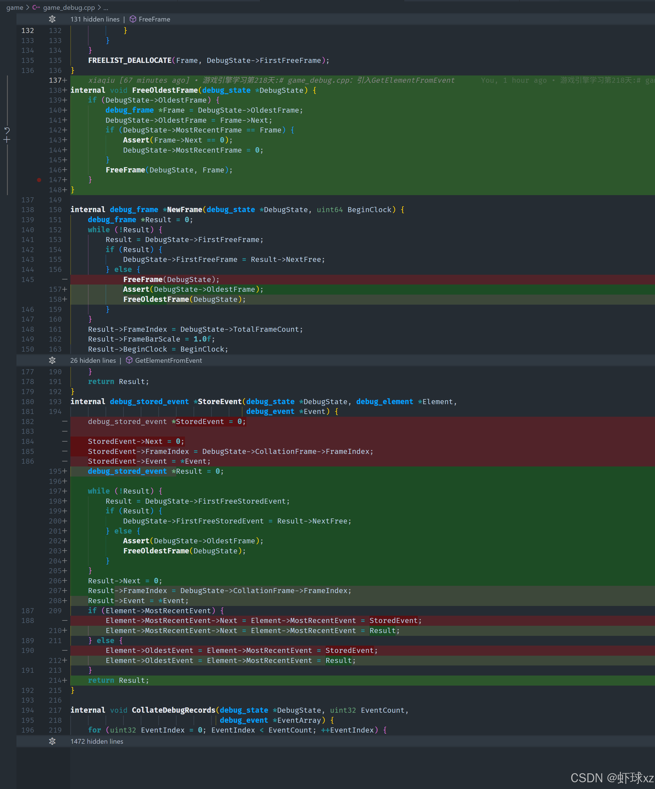This screenshot has height=789, width=655.
Task: Jump to GetElementFromEvent symbol label link
Action: click(x=168, y=360)
